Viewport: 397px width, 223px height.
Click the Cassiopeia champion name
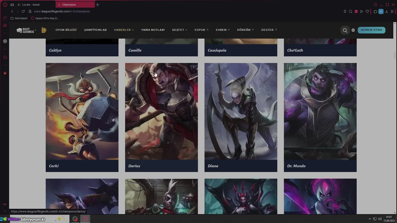click(x=217, y=50)
